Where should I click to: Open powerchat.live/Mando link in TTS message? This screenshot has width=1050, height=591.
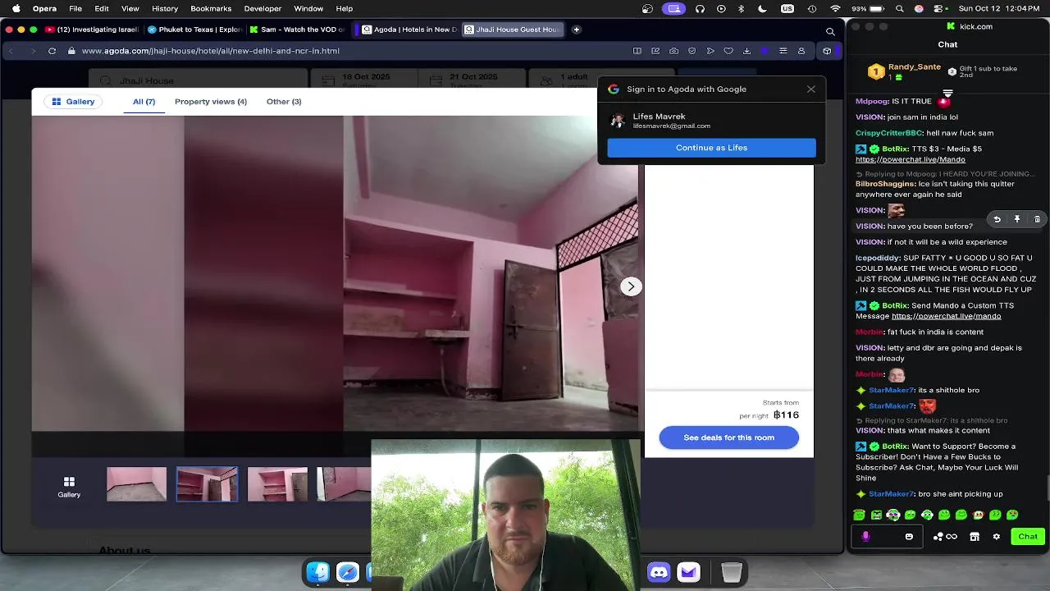pyautogui.click(x=910, y=159)
